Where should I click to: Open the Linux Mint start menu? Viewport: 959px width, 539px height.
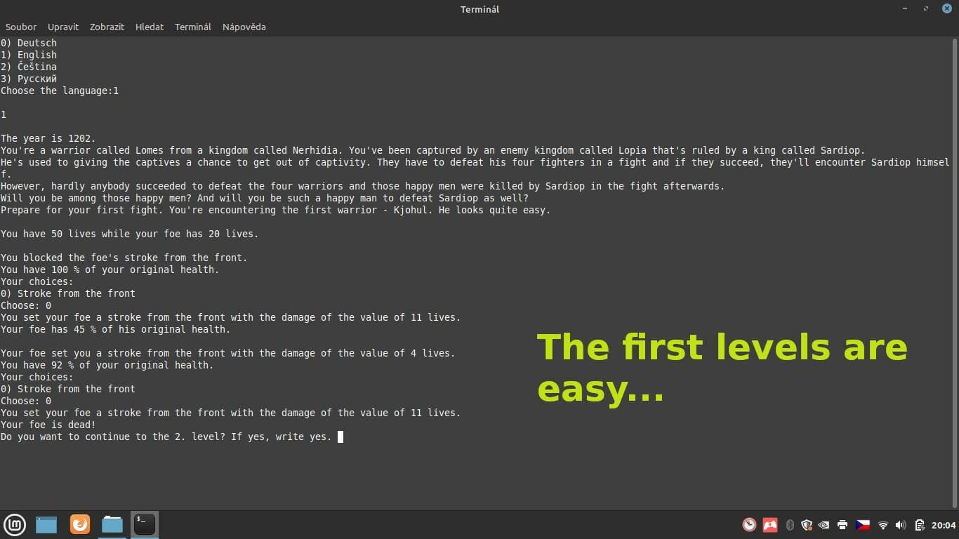click(x=15, y=524)
